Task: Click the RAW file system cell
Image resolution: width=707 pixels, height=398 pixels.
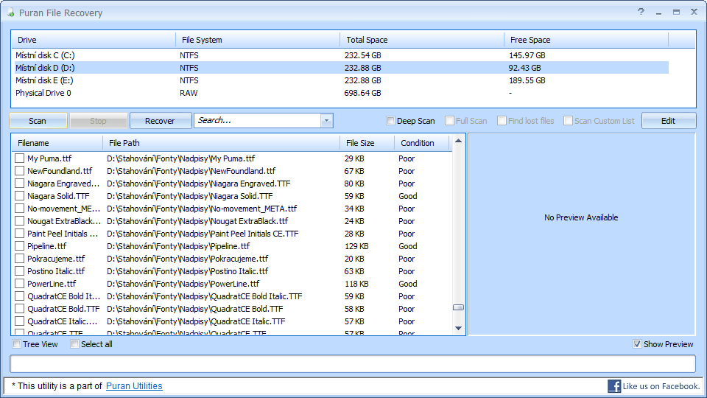Action: click(189, 93)
